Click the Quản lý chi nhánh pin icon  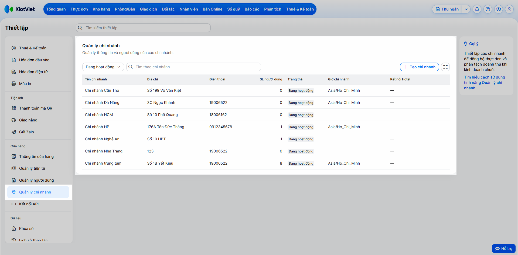(14, 192)
